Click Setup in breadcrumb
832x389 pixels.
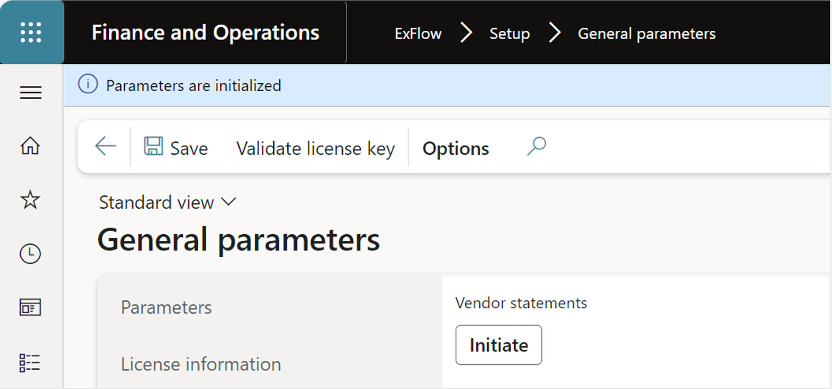point(510,34)
